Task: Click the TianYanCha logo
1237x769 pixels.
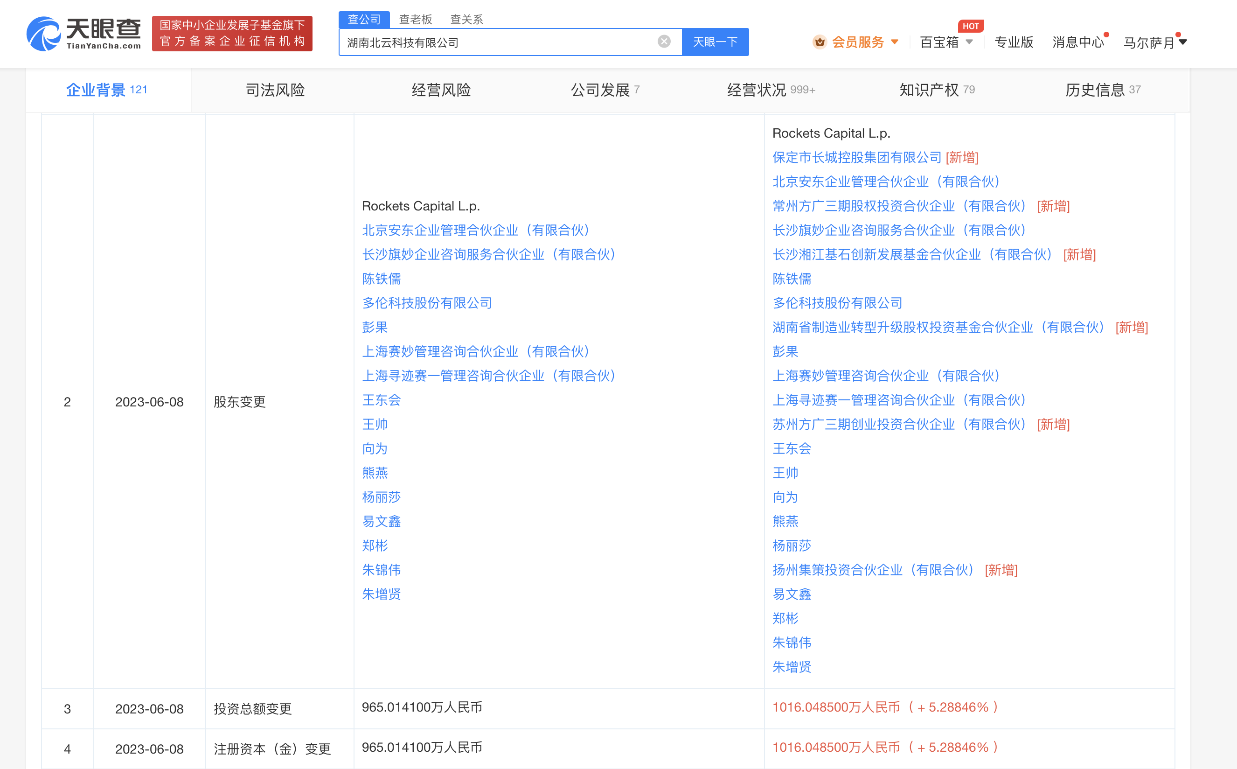Action: tap(83, 34)
